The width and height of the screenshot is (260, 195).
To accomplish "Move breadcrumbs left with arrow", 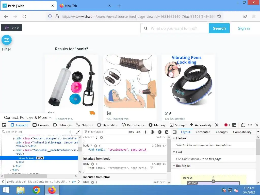I will [3, 182].
